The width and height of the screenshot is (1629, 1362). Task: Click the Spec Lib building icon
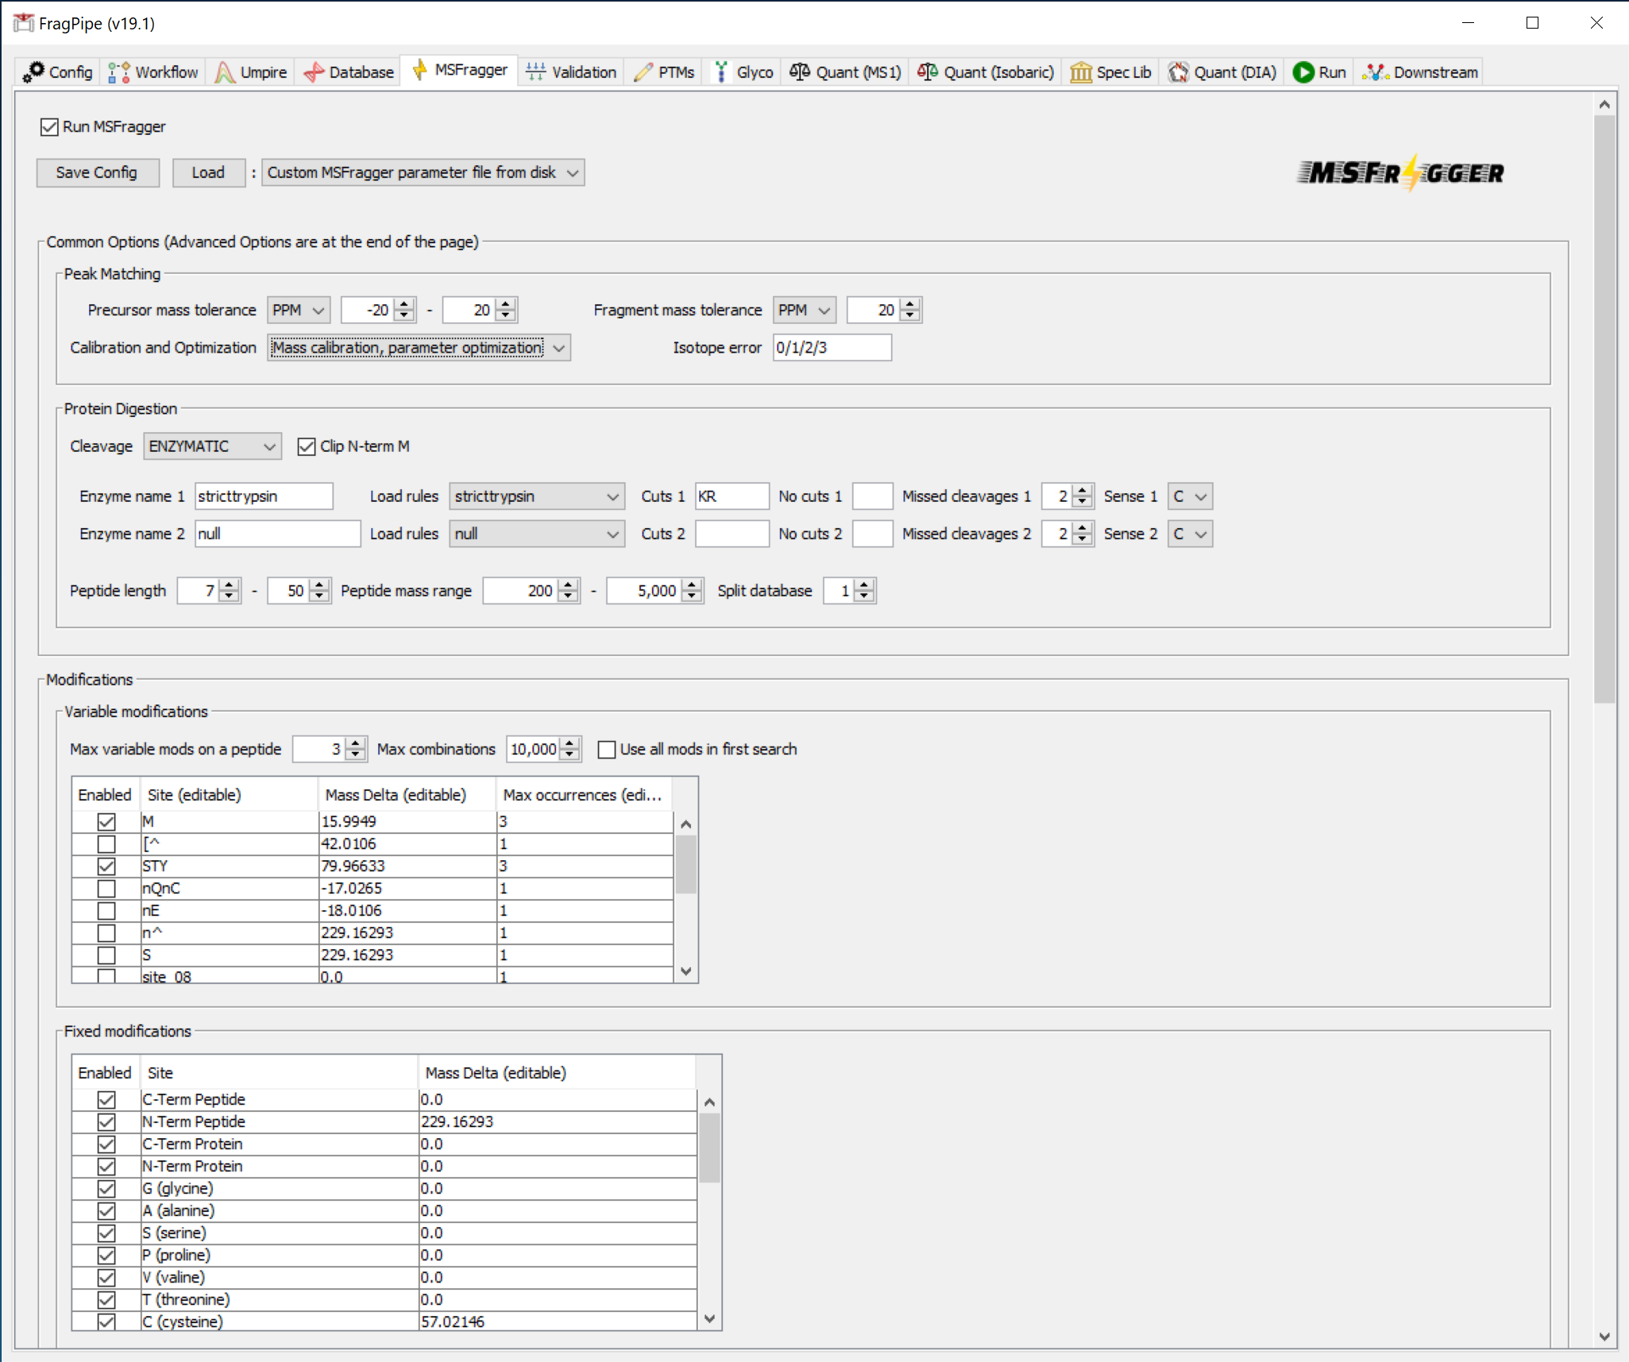[x=1080, y=72]
